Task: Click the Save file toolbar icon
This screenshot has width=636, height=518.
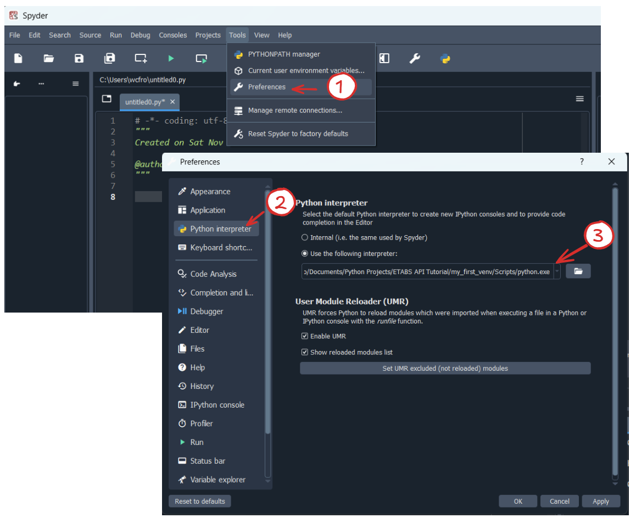Action: tap(79, 58)
